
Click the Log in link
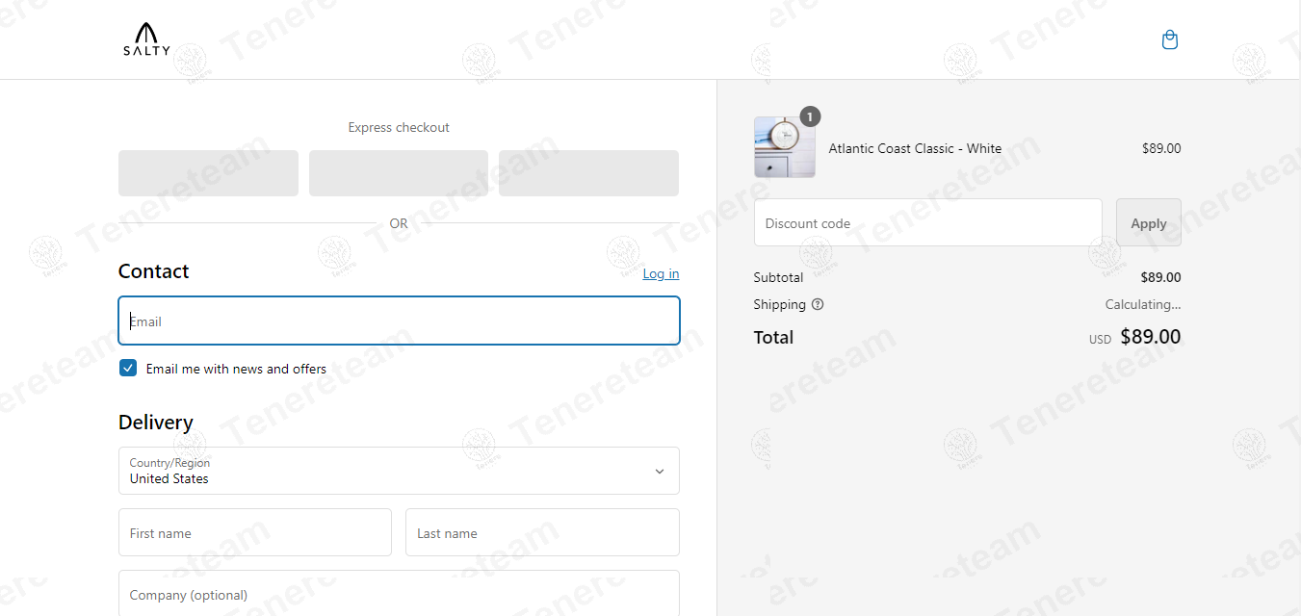pyautogui.click(x=661, y=273)
